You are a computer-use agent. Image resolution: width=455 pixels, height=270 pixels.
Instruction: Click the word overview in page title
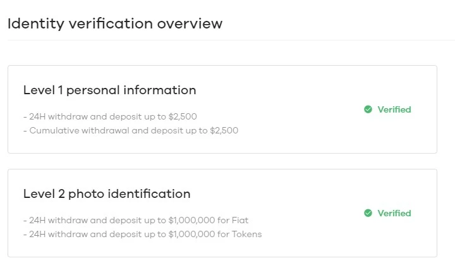[190, 24]
